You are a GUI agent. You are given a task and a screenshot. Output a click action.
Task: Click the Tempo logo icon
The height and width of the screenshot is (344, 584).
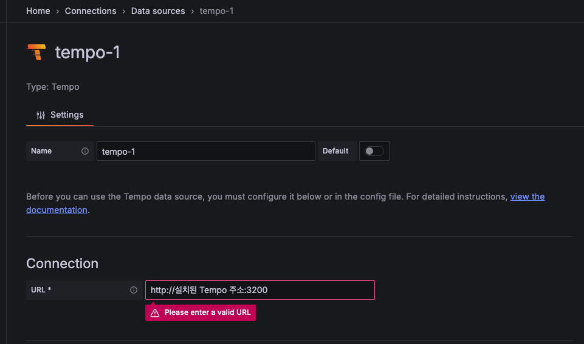coord(36,52)
